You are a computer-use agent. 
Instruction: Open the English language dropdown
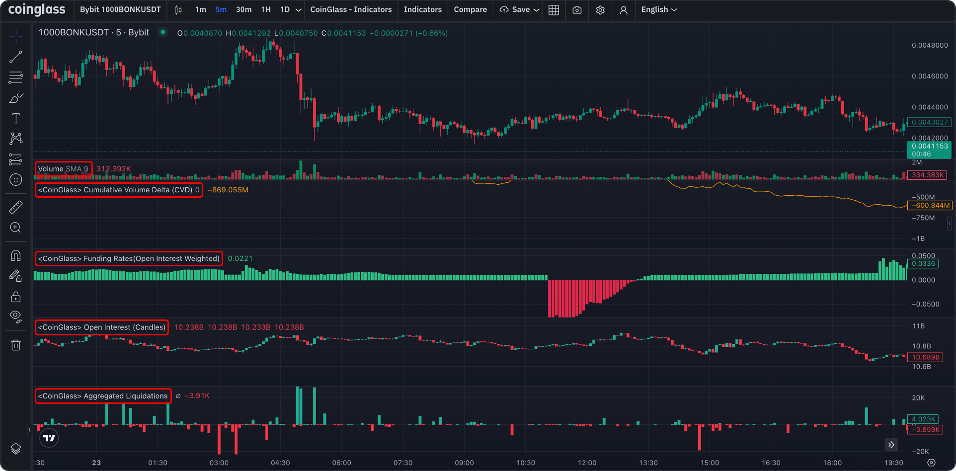tap(659, 9)
